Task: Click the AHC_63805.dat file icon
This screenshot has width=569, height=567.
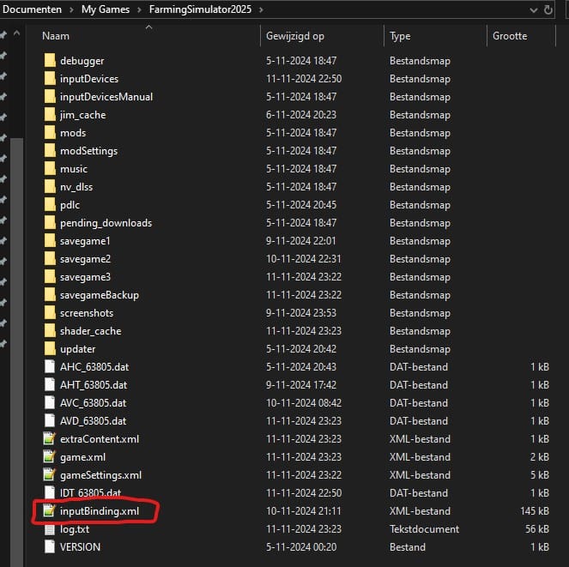Action: (x=50, y=367)
